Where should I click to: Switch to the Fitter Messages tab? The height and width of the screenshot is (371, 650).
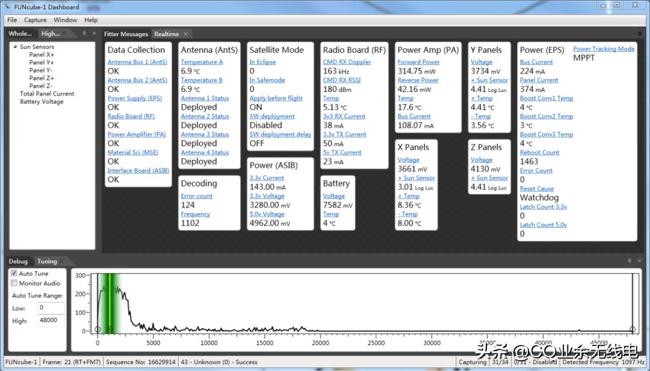click(126, 34)
